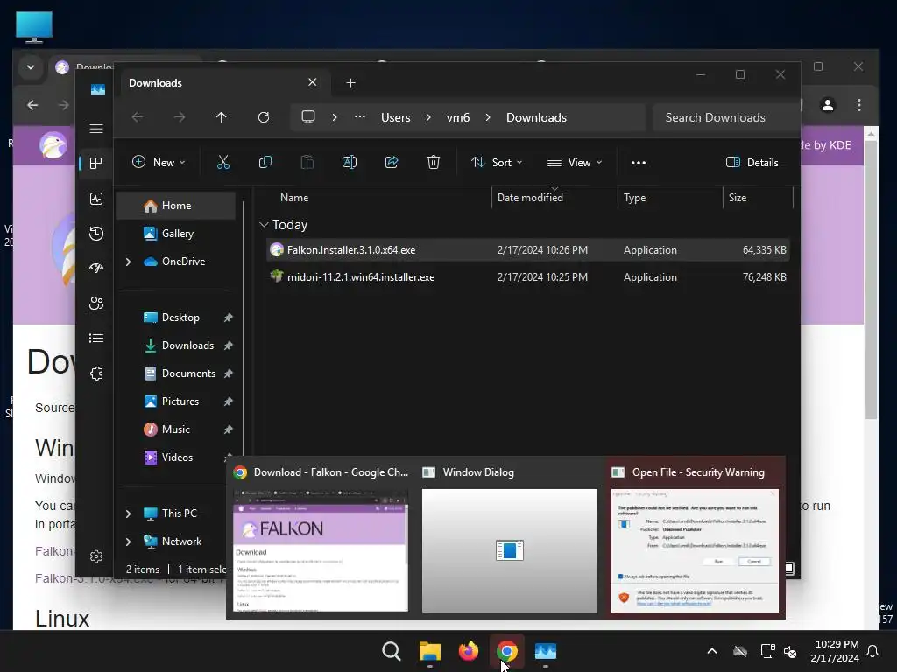Click the PC icon in address bar

click(308, 117)
